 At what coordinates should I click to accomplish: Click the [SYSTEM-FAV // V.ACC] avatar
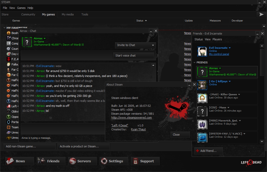point(202,137)
